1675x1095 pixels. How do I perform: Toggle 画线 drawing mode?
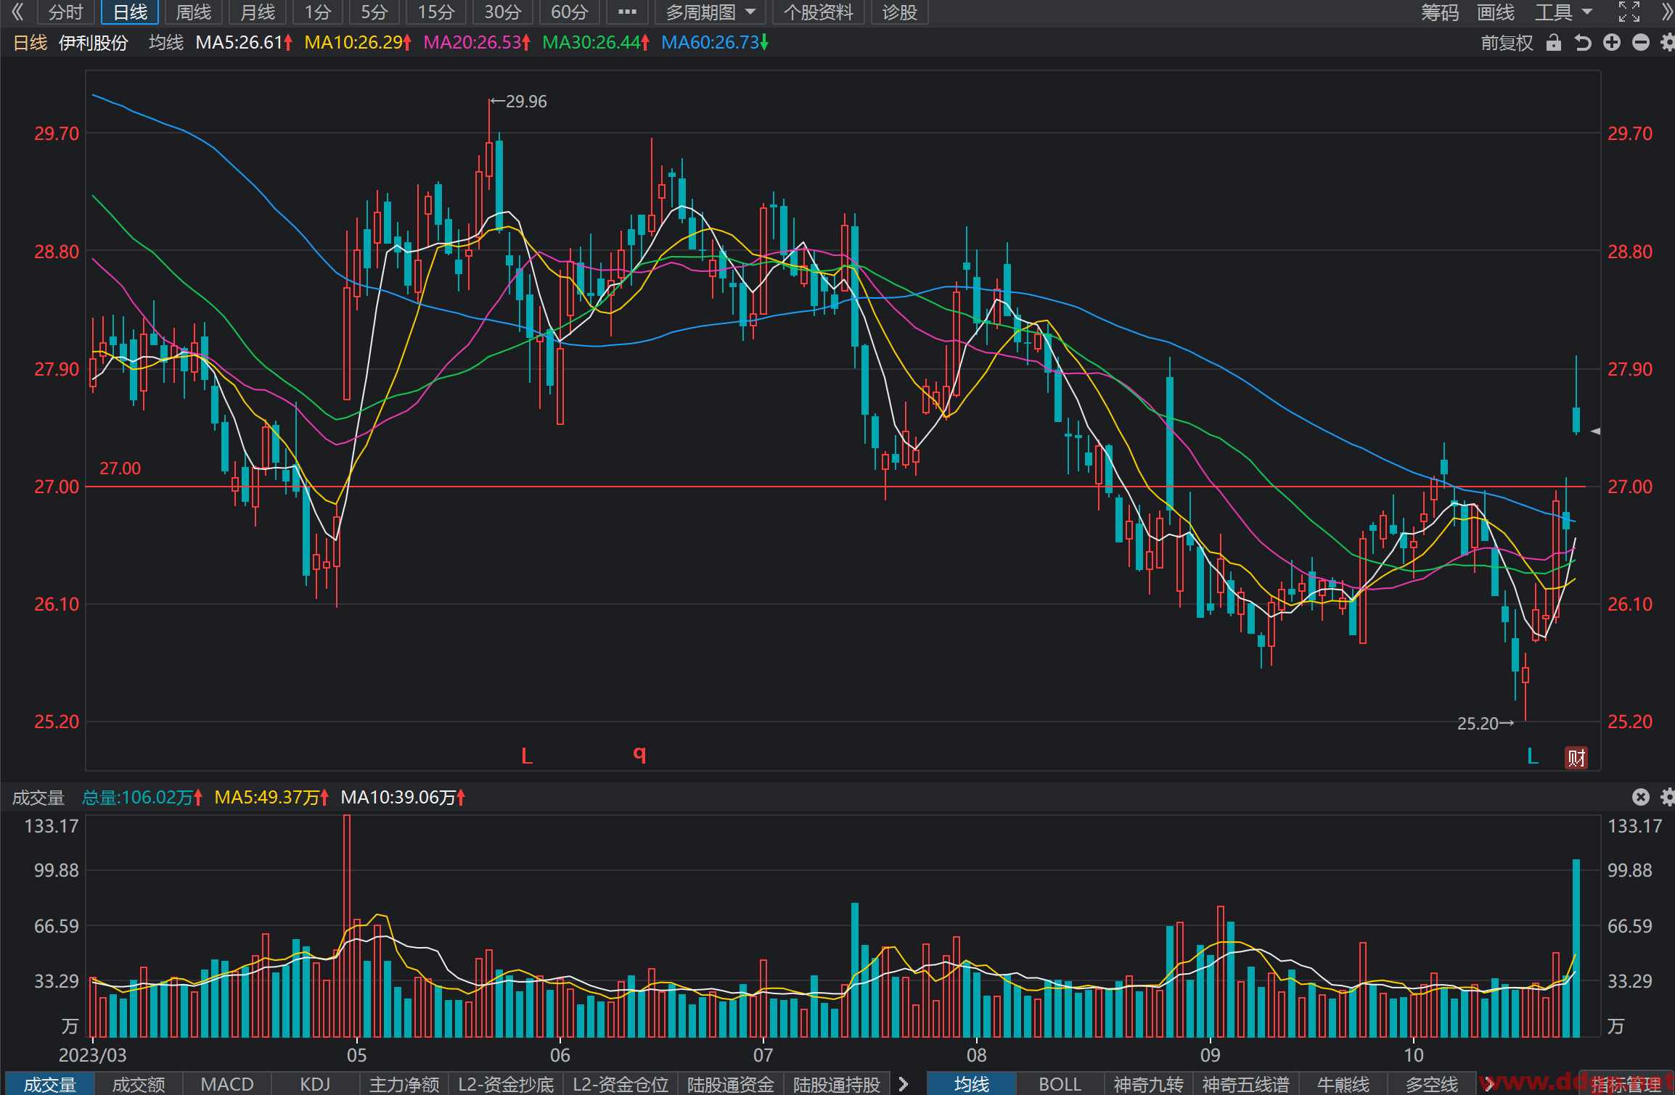click(1496, 12)
